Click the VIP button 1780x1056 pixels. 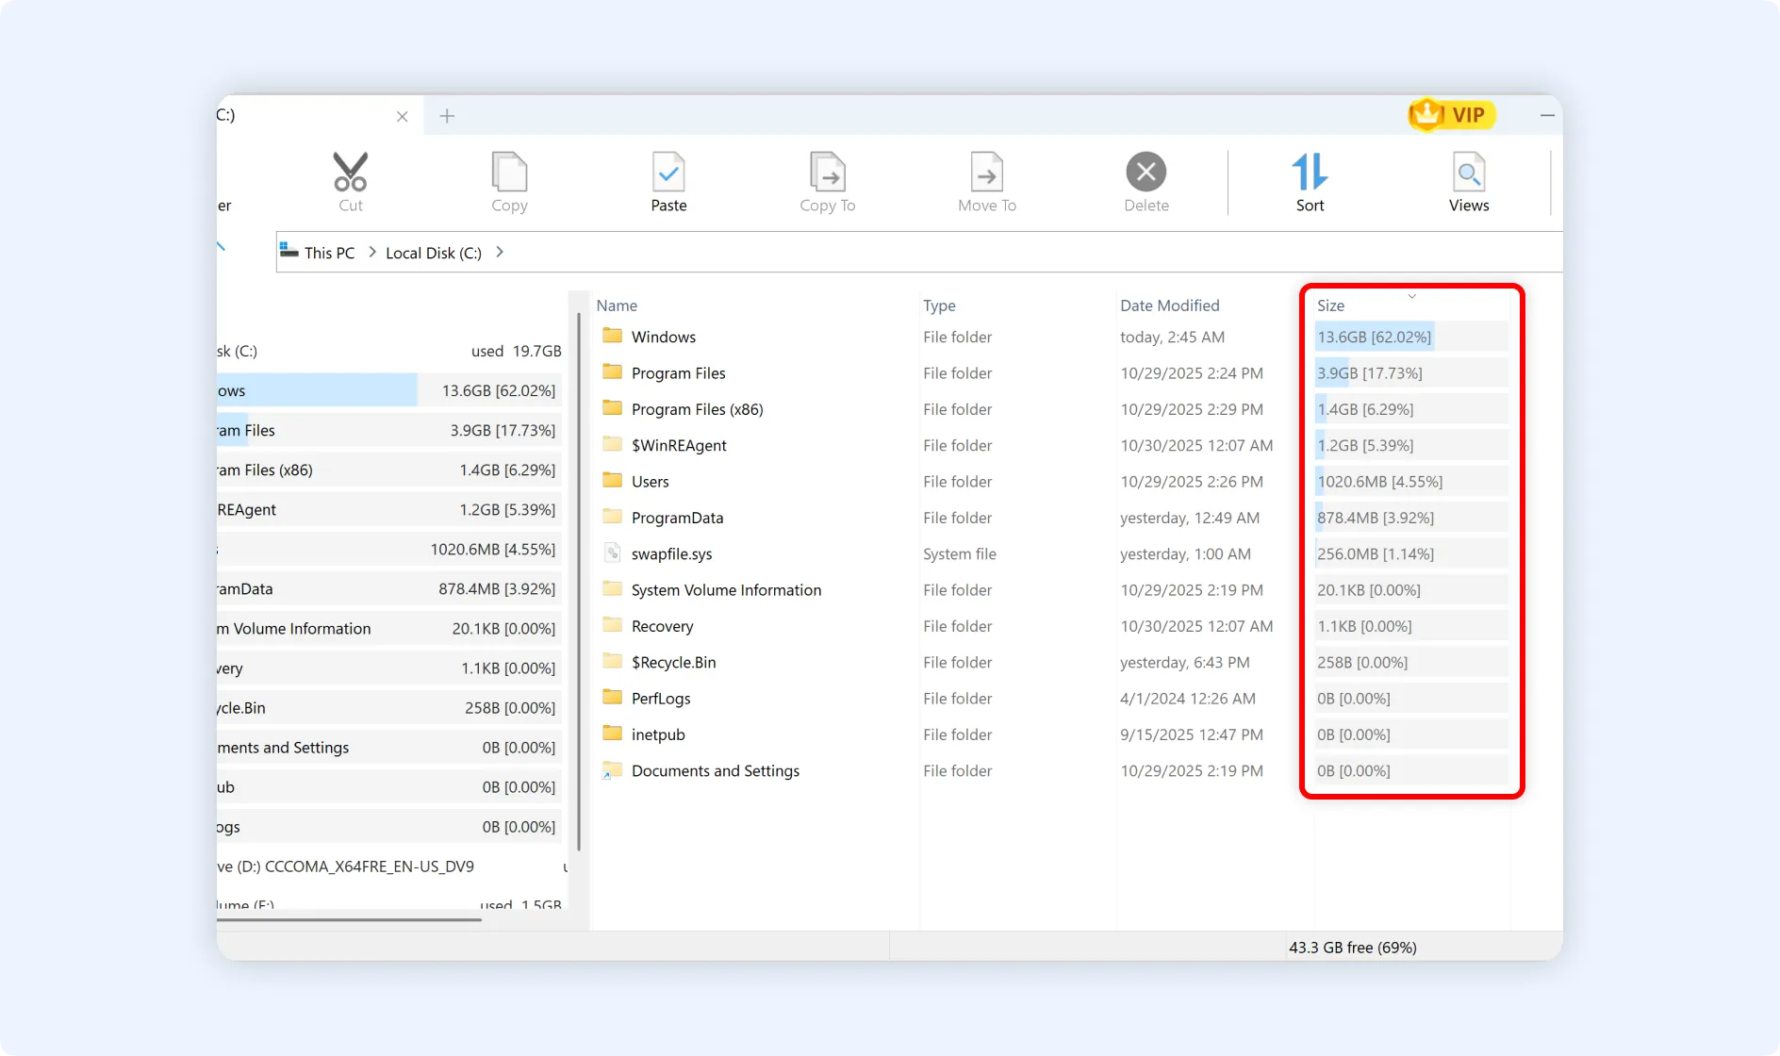pyautogui.click(x=1451, y=115)
